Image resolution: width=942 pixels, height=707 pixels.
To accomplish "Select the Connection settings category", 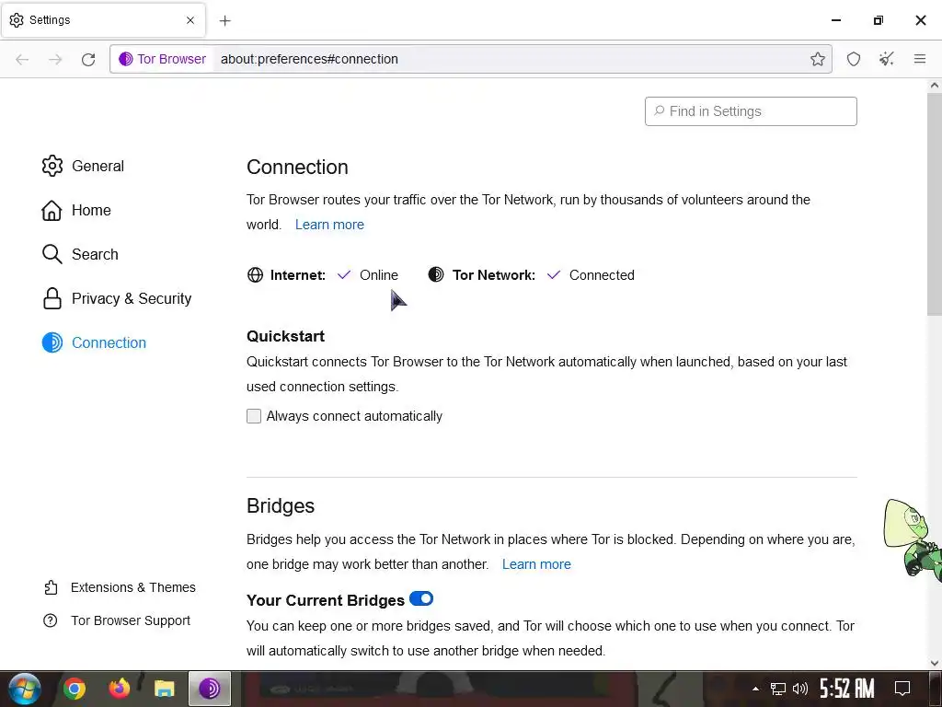I will pos(94,342).
